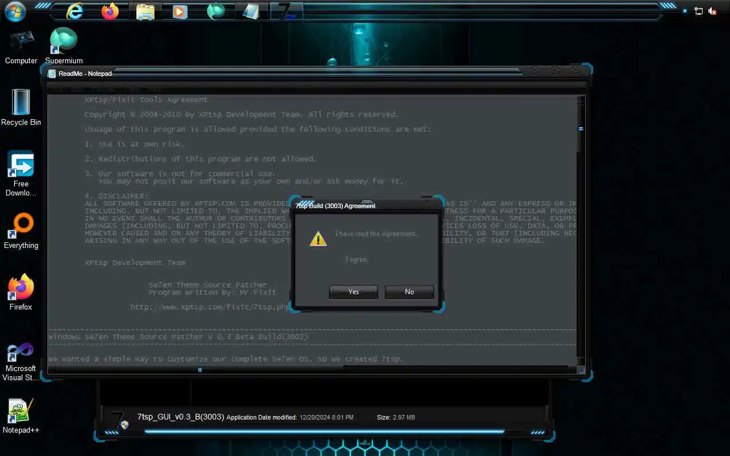This screenshot has width=730, height=456.
Task: Click the muted volume tray icon
Action: 712,11
